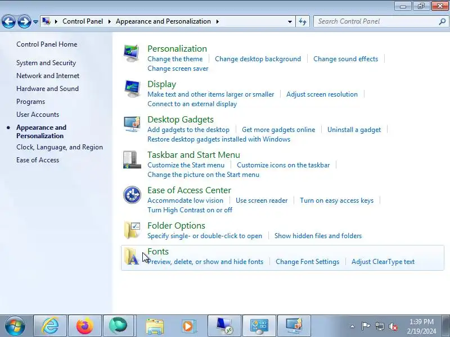This screenshot has width=450, height=337.
Task: Click the search magnifier icon
Action: (442, 21)
